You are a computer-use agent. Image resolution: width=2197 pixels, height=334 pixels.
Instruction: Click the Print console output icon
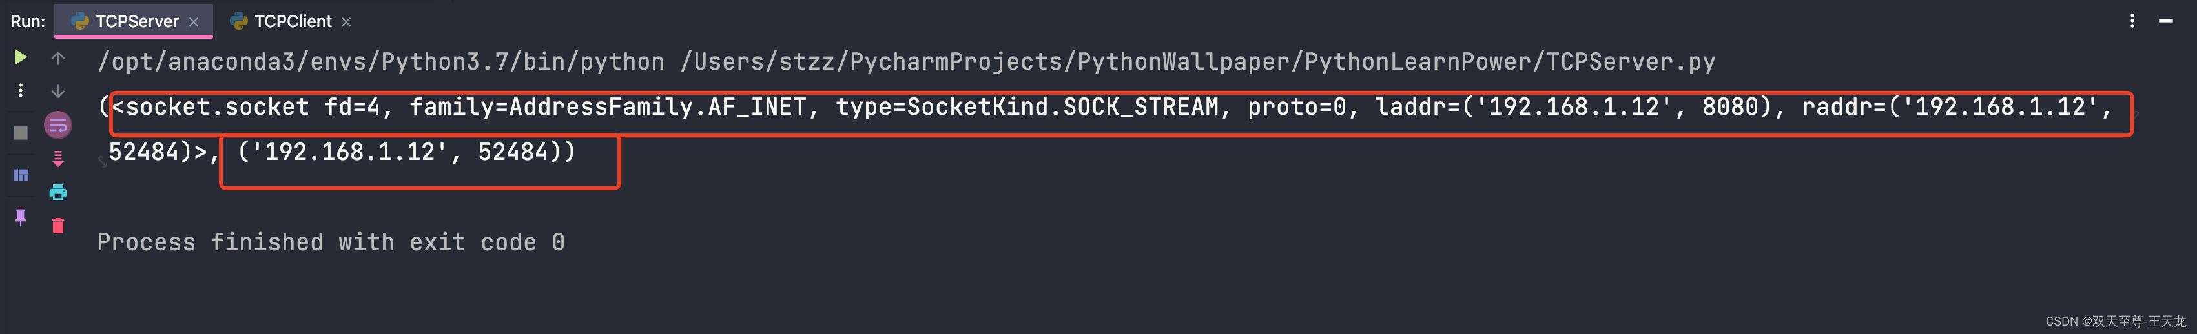click(x=58, y=193)
